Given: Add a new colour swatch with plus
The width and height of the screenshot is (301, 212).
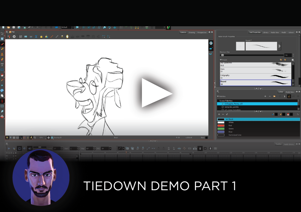Looking at the screenshot, I should pyautogui.click(x=219, y=114).
